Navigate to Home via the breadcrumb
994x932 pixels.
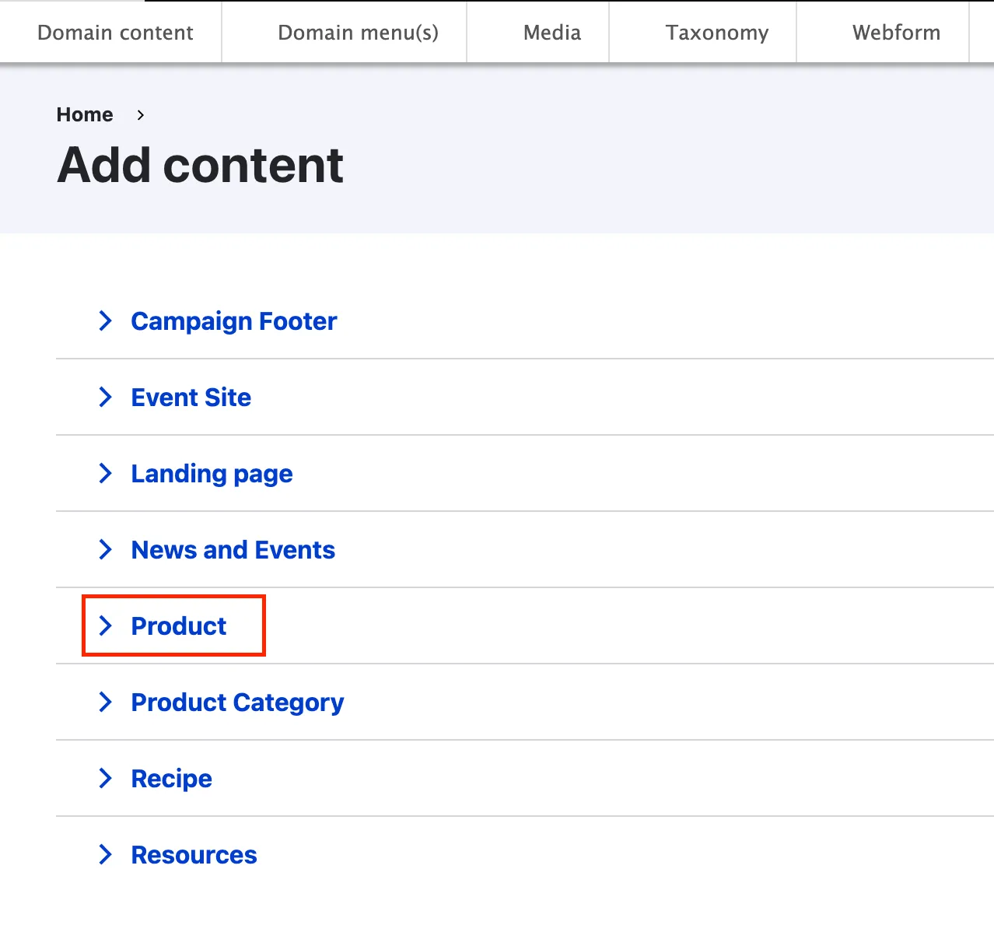click(x=85, y=115)
